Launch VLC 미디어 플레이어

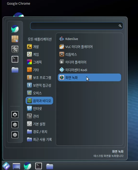point(90,47)
